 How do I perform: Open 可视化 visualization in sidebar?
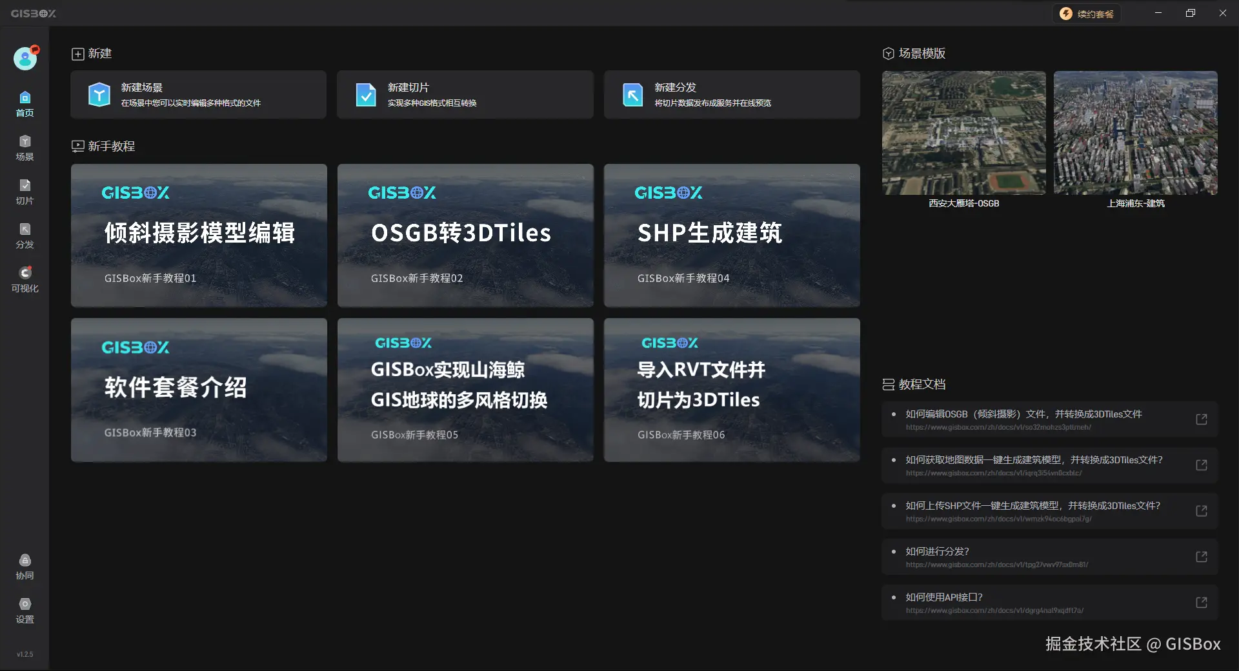click(25, 279)
